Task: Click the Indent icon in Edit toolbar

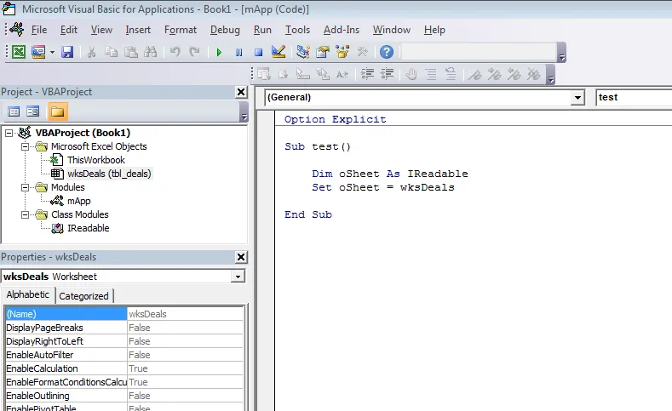Action: [x=367, y=74]
